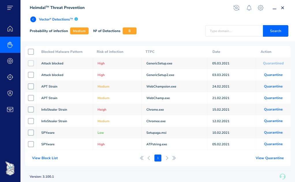Open the user shield sidebar module

[x=10, y=93]
